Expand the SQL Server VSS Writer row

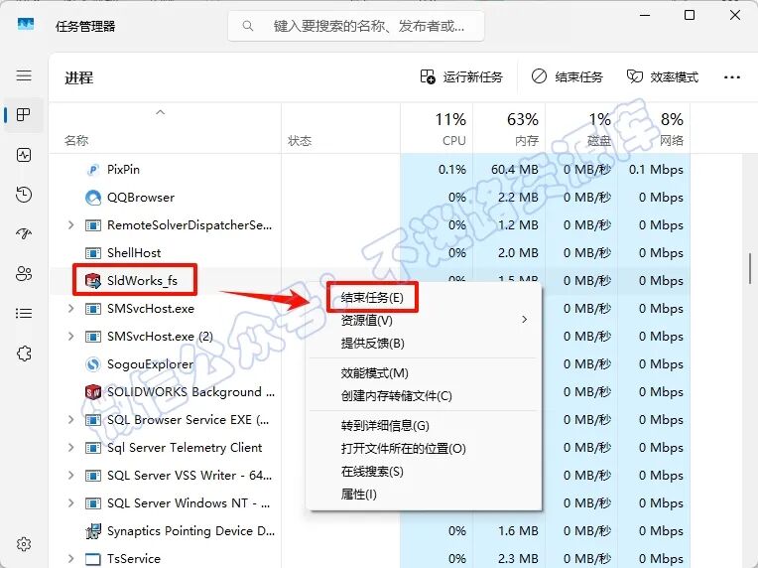[71, 476]
